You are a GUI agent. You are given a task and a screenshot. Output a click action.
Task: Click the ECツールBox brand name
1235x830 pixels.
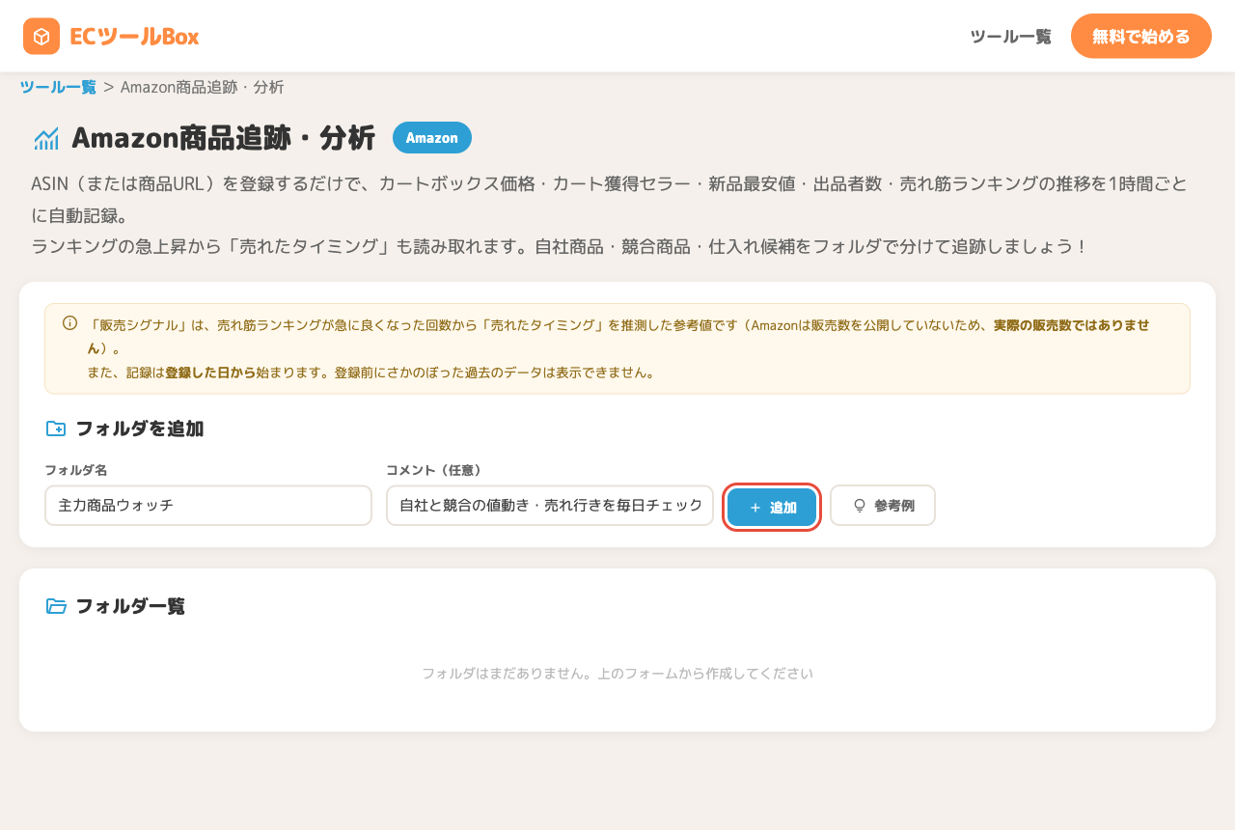[x=134, y=37]
